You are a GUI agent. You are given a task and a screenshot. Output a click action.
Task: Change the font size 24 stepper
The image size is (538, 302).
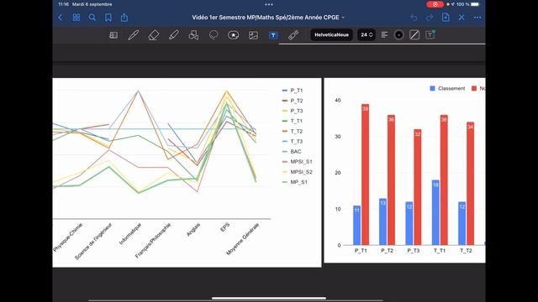367,35
